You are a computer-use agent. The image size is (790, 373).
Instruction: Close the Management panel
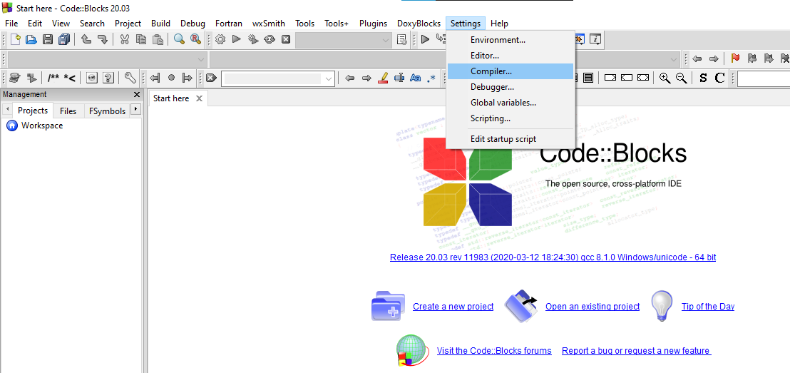tap(136, 94)
